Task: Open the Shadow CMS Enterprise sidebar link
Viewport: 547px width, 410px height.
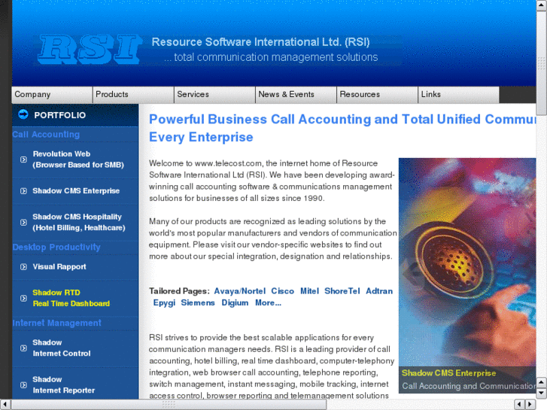Action: click(76, 191)
